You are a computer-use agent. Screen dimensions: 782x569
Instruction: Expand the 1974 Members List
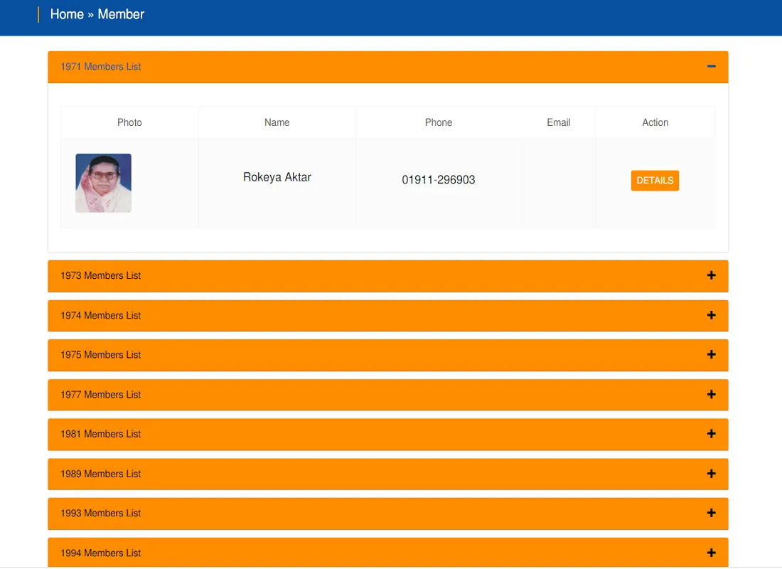pos(388,316)
